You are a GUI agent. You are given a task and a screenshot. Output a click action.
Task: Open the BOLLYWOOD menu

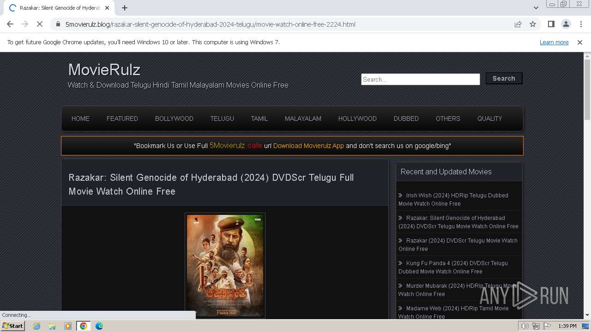click(174, 119)
